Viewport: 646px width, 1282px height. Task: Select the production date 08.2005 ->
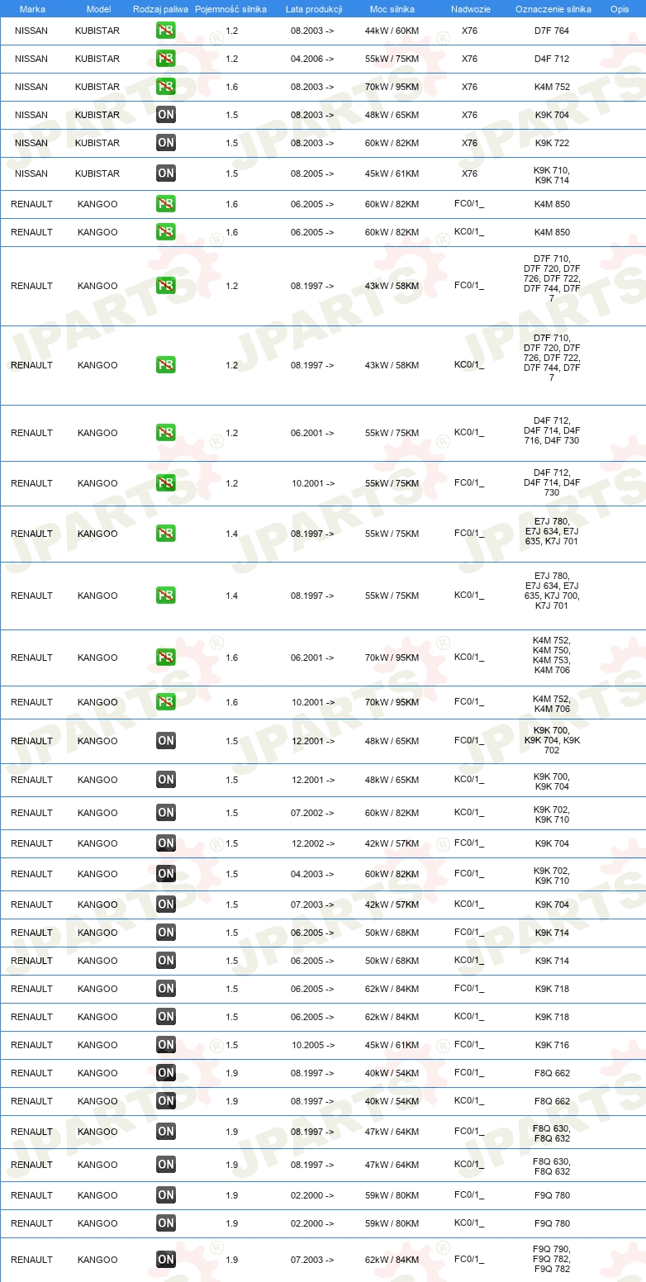312,173
